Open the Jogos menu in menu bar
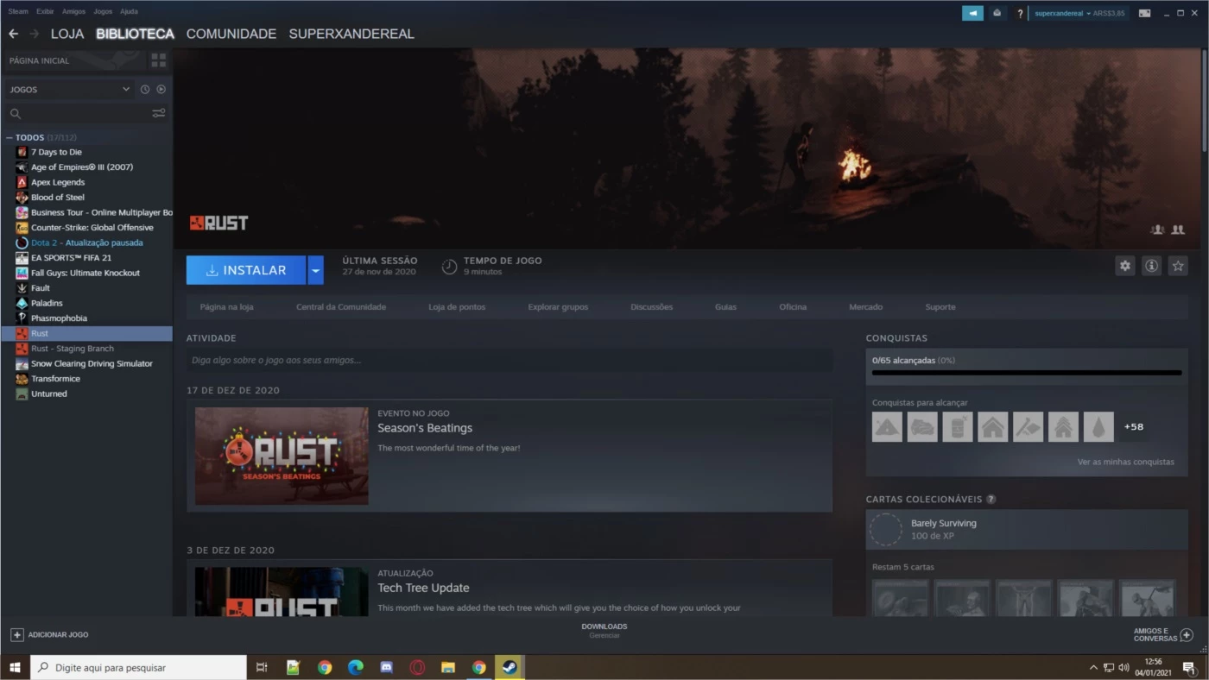This screenshot has width=1209, height=680. [x=103, y=12]
